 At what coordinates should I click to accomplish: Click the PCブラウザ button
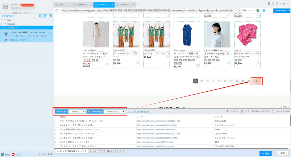pyautogui.click(x=280, y=11)
